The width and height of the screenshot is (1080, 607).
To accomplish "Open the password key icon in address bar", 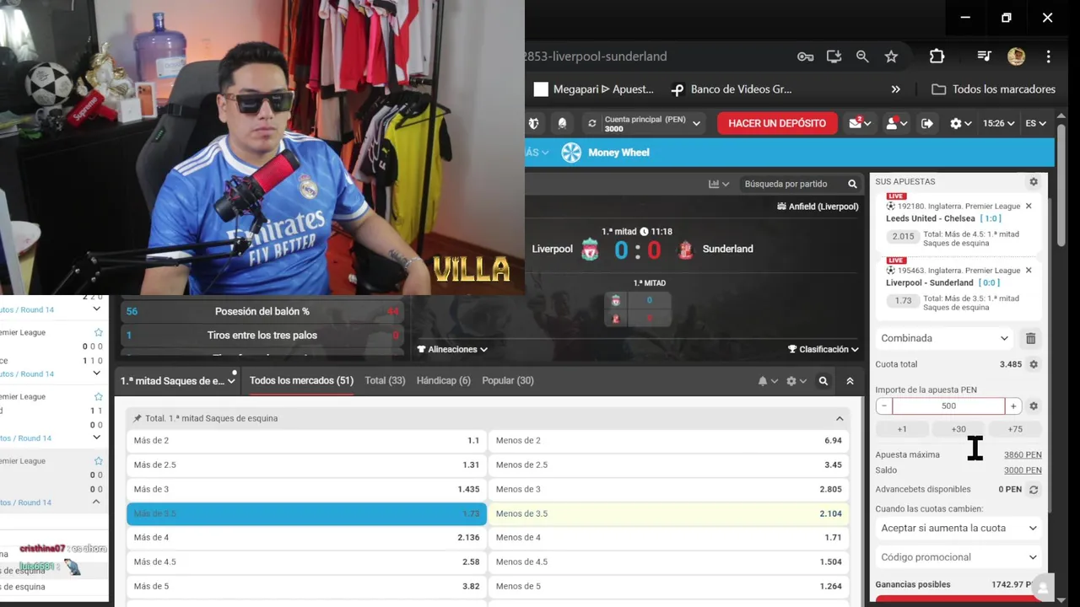I will (x=805, y=56).
